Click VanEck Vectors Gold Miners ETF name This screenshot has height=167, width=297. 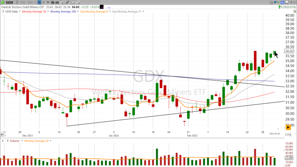[x=23, y=7]
